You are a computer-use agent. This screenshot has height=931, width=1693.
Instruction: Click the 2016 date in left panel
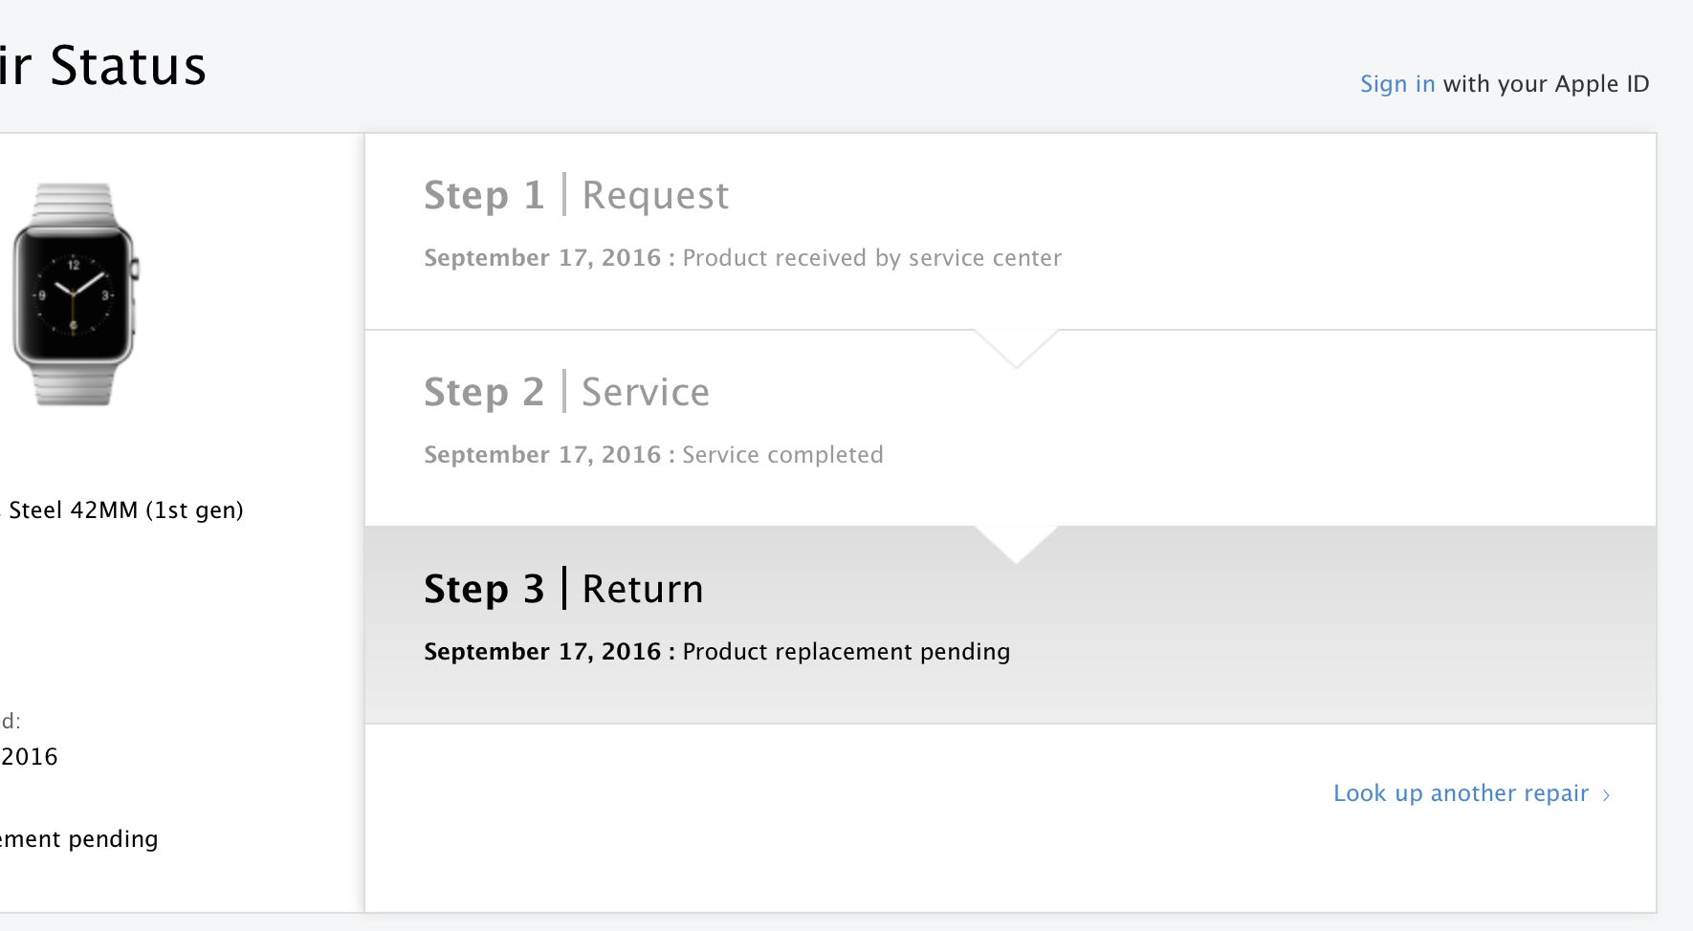pos(29,757)
